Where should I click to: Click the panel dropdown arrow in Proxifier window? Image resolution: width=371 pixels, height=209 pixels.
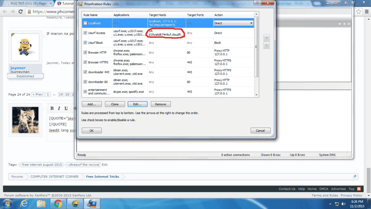pos(340,24)
